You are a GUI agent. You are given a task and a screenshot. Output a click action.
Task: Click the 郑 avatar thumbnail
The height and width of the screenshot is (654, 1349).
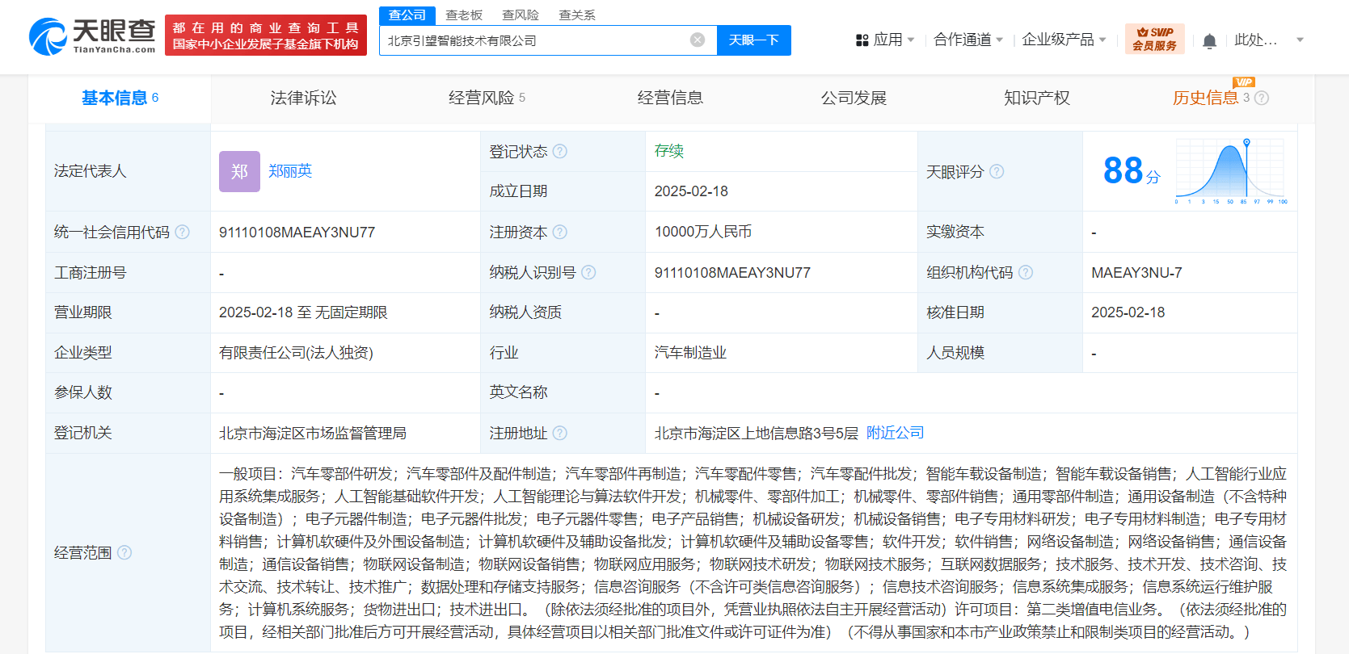tap(239, 171)
